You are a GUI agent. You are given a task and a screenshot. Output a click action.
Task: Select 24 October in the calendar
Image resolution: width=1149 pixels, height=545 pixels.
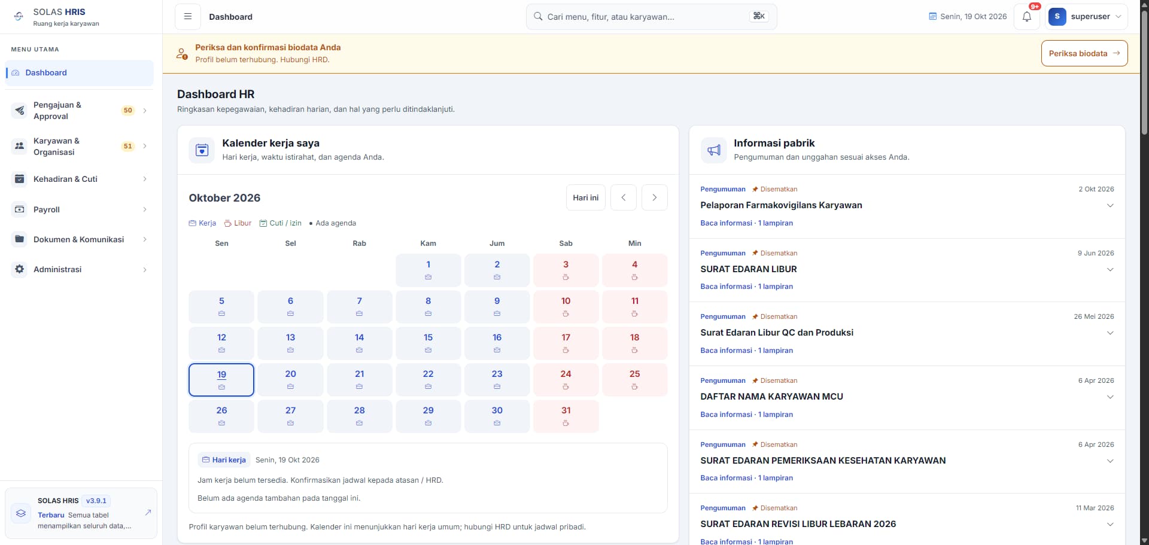click(x=566, y=380)
